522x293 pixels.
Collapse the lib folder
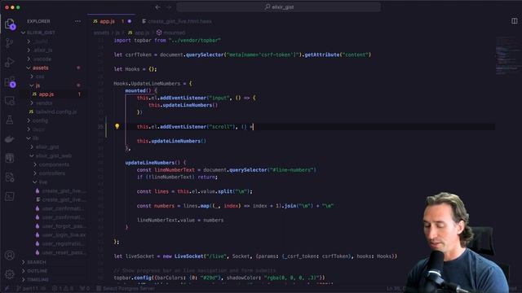coord(33,138)
